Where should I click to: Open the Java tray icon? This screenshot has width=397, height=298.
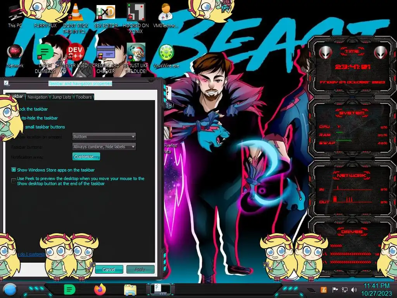[x=323, y=289]
